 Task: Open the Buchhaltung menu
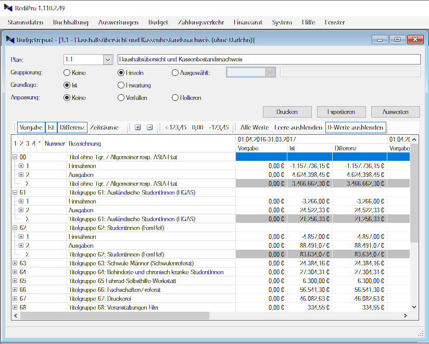pyautogui.click(x=71, y=22)
